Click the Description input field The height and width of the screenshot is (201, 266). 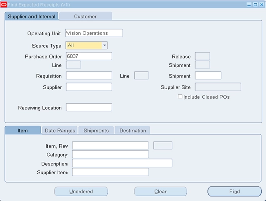(122, 163)
